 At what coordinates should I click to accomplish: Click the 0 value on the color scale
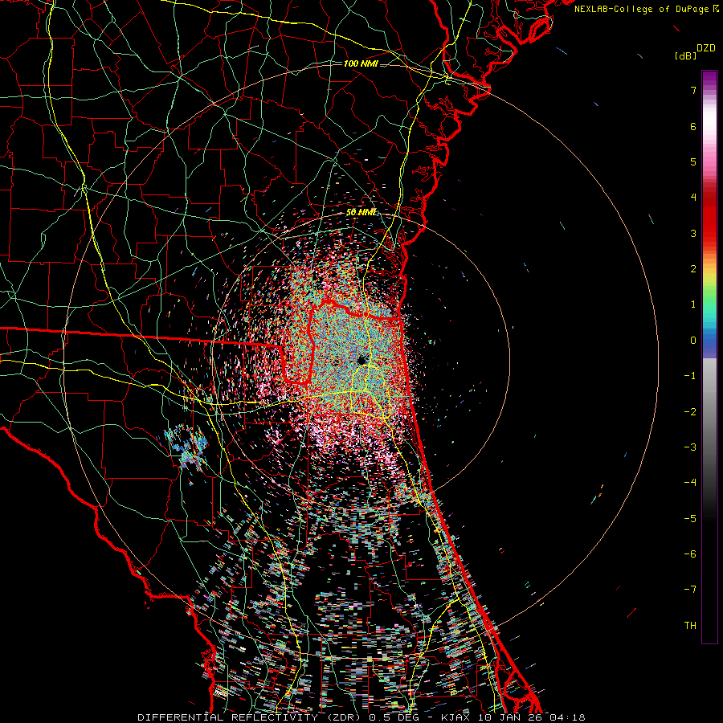coord(693,341)
